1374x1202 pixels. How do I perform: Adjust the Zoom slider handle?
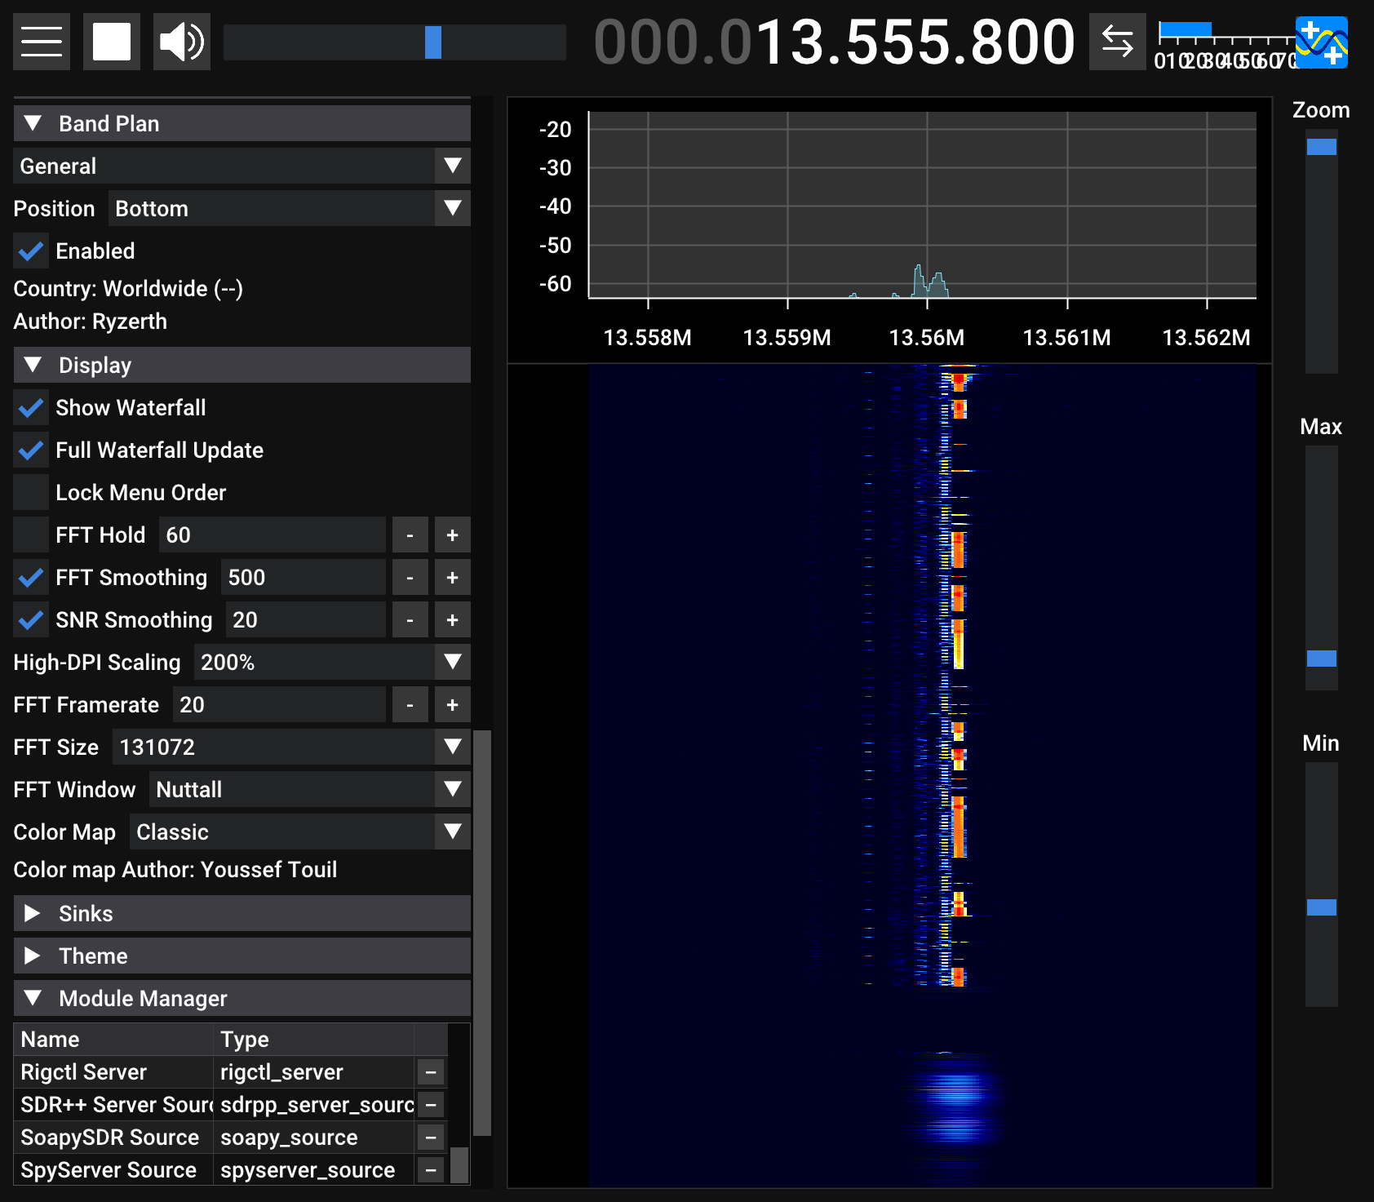pyautogui.click(x=1322, y=147)
